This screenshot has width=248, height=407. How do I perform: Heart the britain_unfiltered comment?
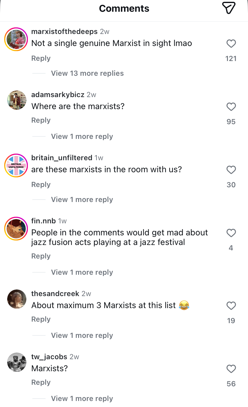(231, 170)
